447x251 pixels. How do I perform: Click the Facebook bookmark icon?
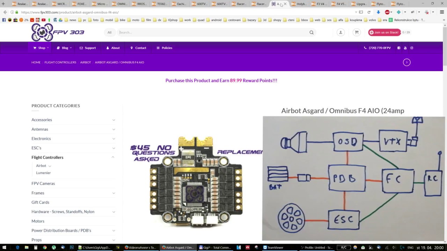click(4, 20)
